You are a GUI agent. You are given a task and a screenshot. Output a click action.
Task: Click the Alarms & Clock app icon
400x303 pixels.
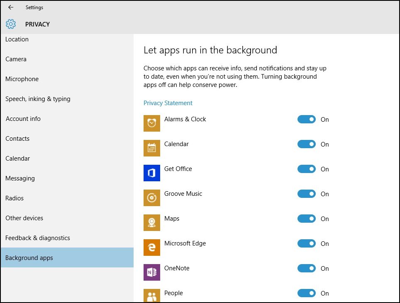(x=152, y=123)
